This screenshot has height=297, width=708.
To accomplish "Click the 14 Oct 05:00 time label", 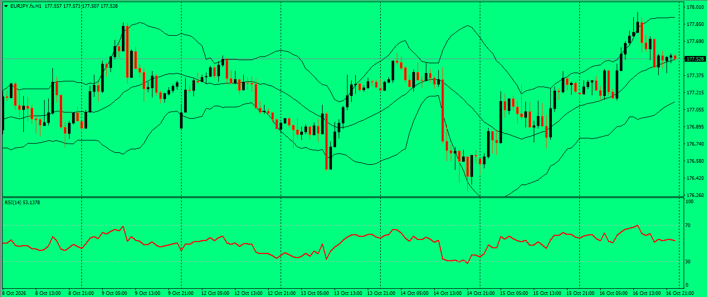I will pyautogui.click(x=413, y=293).
